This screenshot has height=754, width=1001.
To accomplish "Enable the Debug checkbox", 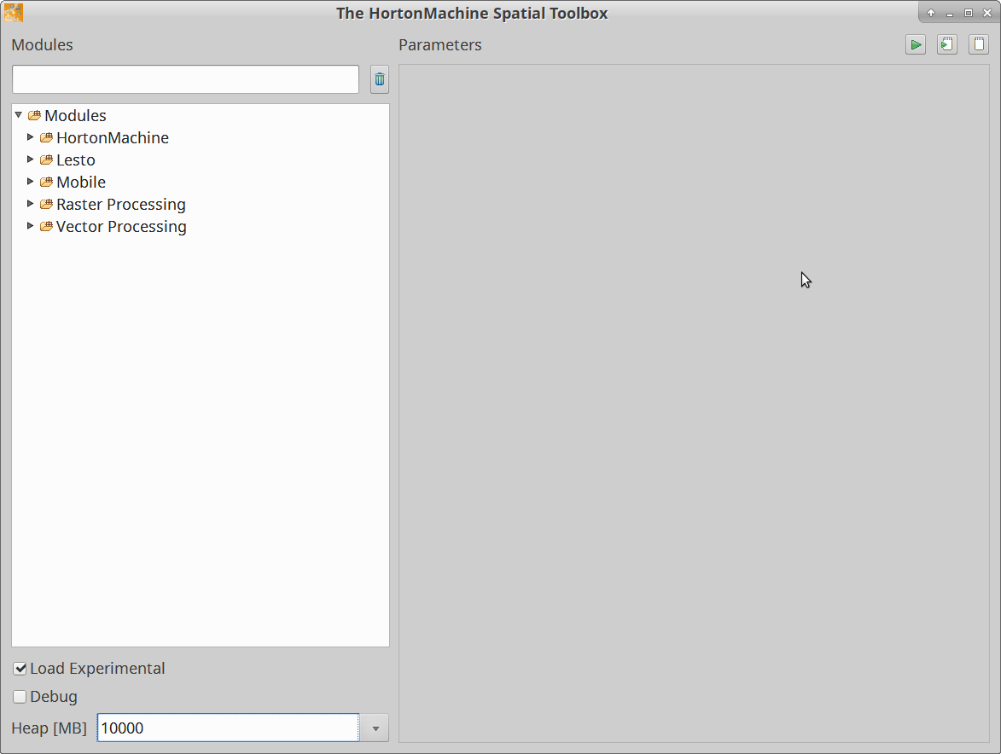I will 20,697.
